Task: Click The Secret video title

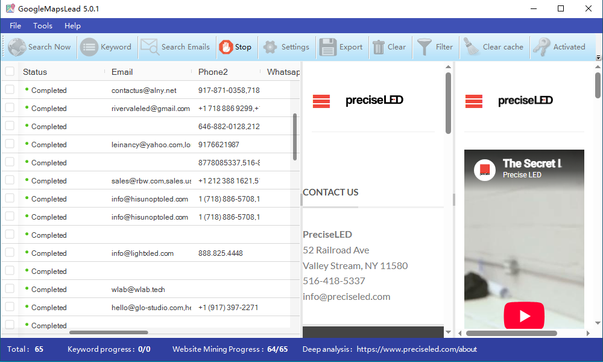Action: 532,164
